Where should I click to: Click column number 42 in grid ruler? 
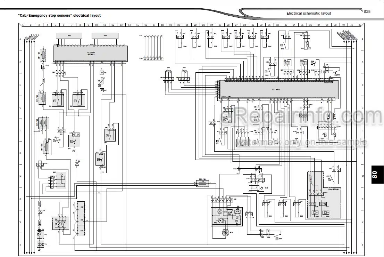pos(360,25)
